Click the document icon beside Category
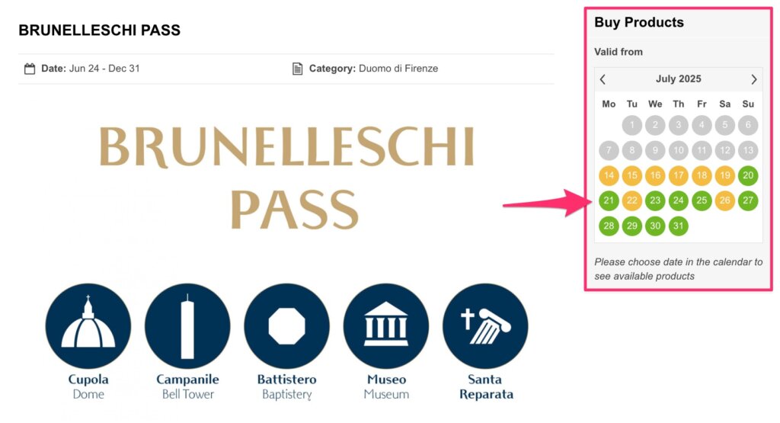Viewport: 780px width, 423px height. click(x=298, y=69)
